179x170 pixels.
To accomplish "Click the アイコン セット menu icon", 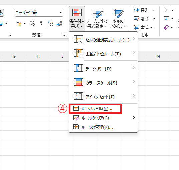I will coord(79,96).
